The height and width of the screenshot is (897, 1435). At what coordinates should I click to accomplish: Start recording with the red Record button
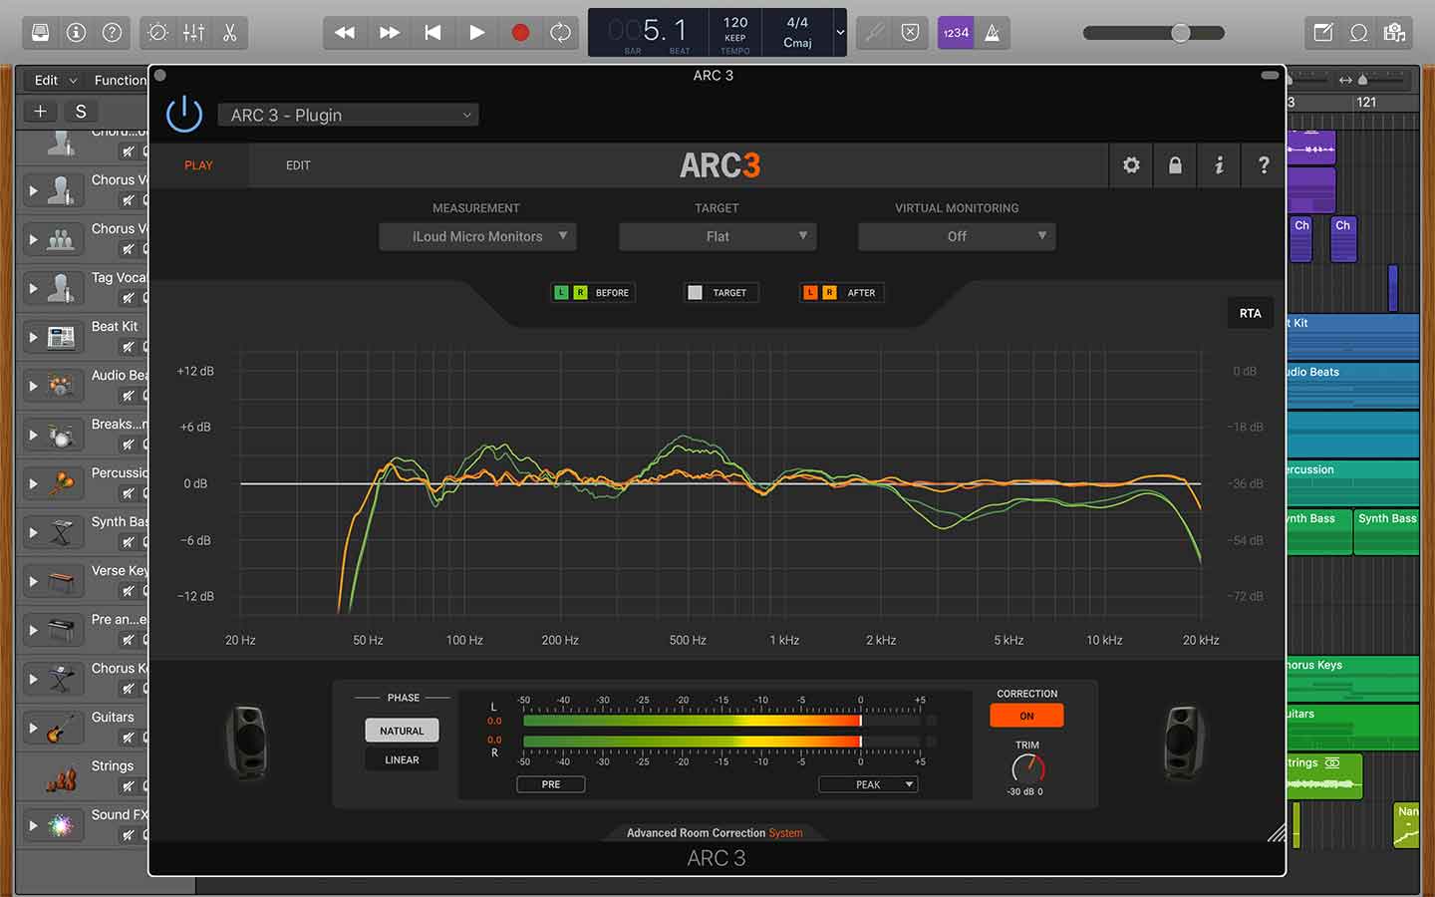[520, 33]
